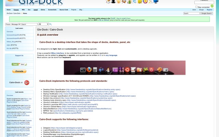Click the 'How to install it here' link
The height and width of the screenshot is (137, 219).
(x=124, y=18)
